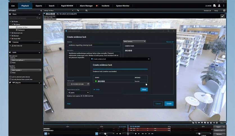This screenshot has width=235, height=136.
Task: Expand the MIP plug-ins section
Action: pyautogui.click(x=39, y=83)
